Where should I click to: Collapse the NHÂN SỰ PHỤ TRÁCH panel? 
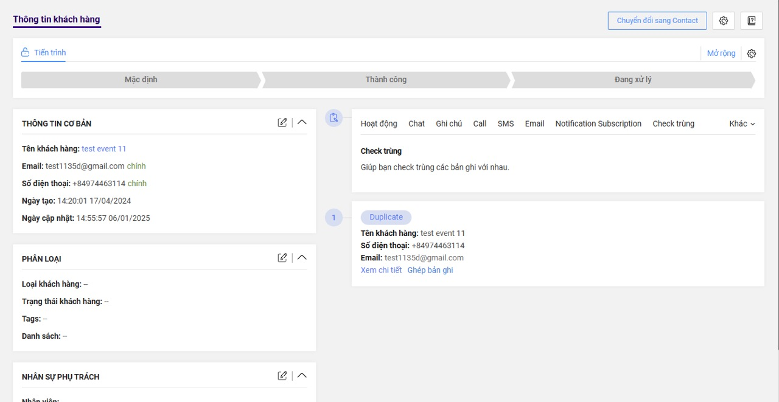(x=302, y=375)
